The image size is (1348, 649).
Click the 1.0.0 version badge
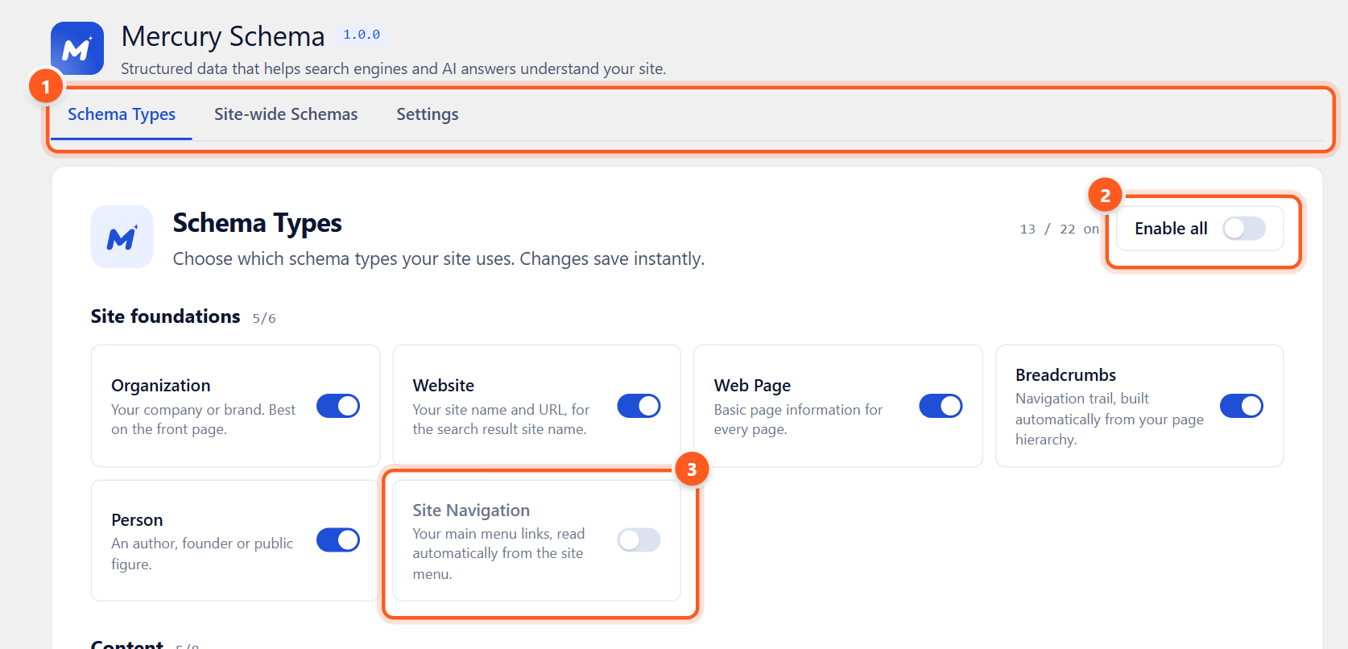(x=362, y=35)
